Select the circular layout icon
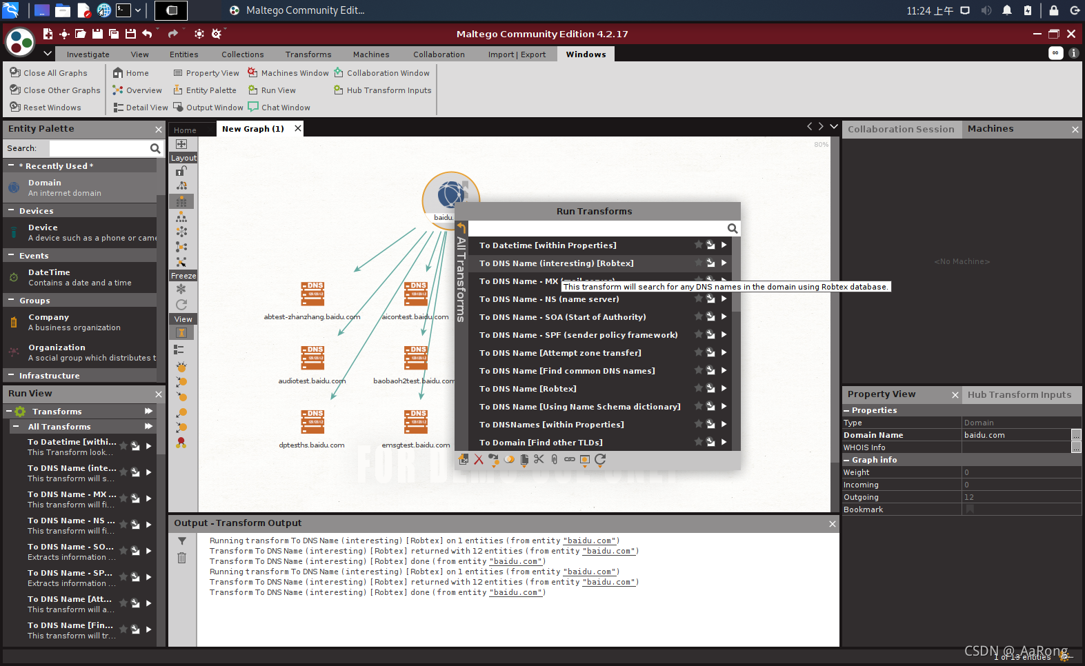 tap(181, 232)
